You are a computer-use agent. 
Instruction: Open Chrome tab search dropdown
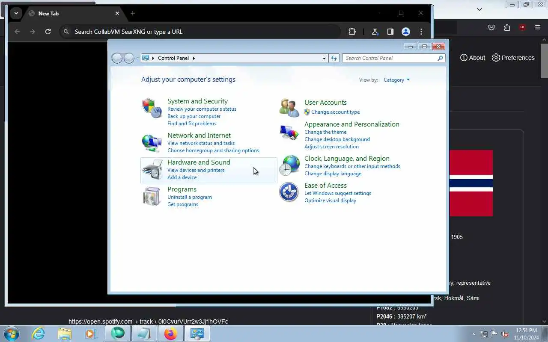(16, 13)
